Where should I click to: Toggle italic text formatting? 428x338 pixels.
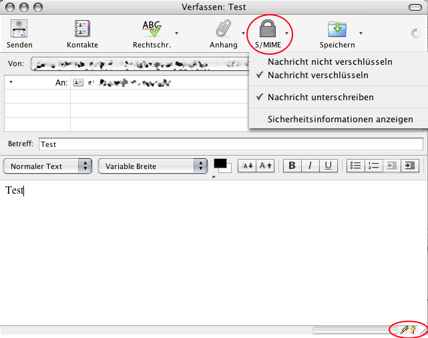(x=310, y=166)
